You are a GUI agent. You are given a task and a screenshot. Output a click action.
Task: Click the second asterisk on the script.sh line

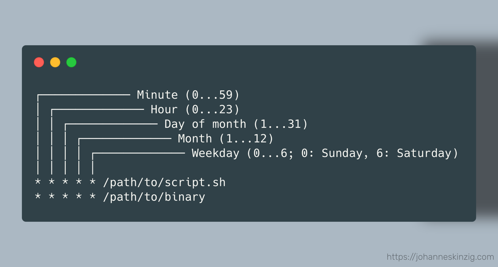[x=52, y=184]
